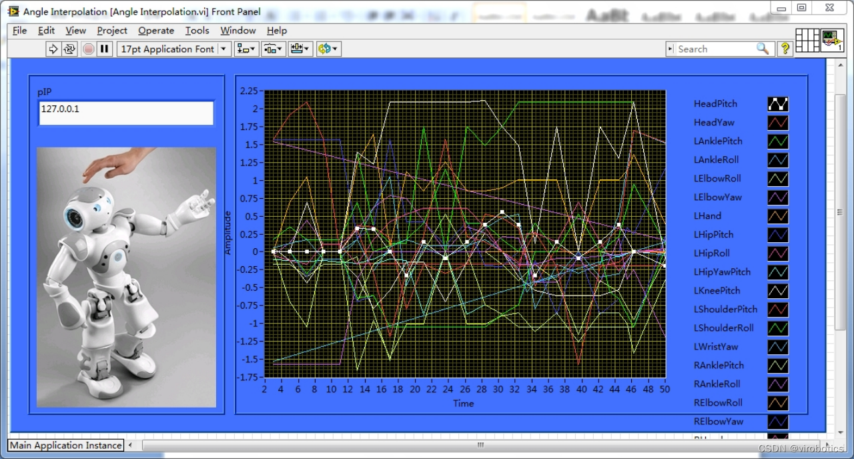Open the Operate menu

pos(156,30)
